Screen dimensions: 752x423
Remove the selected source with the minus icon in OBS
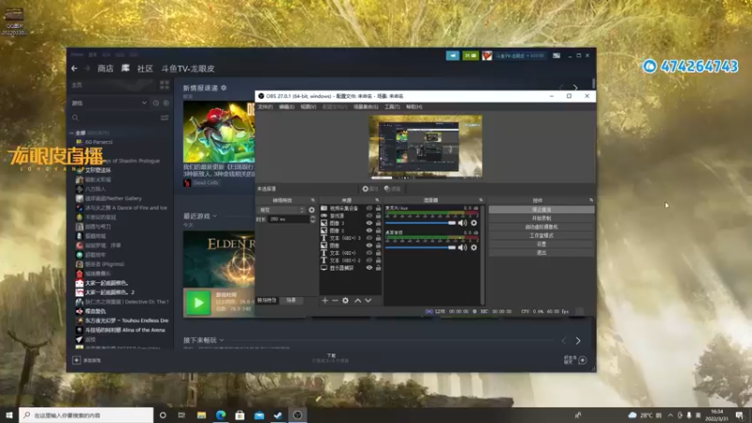click(336, 300)
